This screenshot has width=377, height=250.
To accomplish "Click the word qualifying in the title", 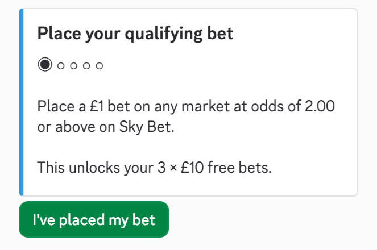I will tap(164, 34).
